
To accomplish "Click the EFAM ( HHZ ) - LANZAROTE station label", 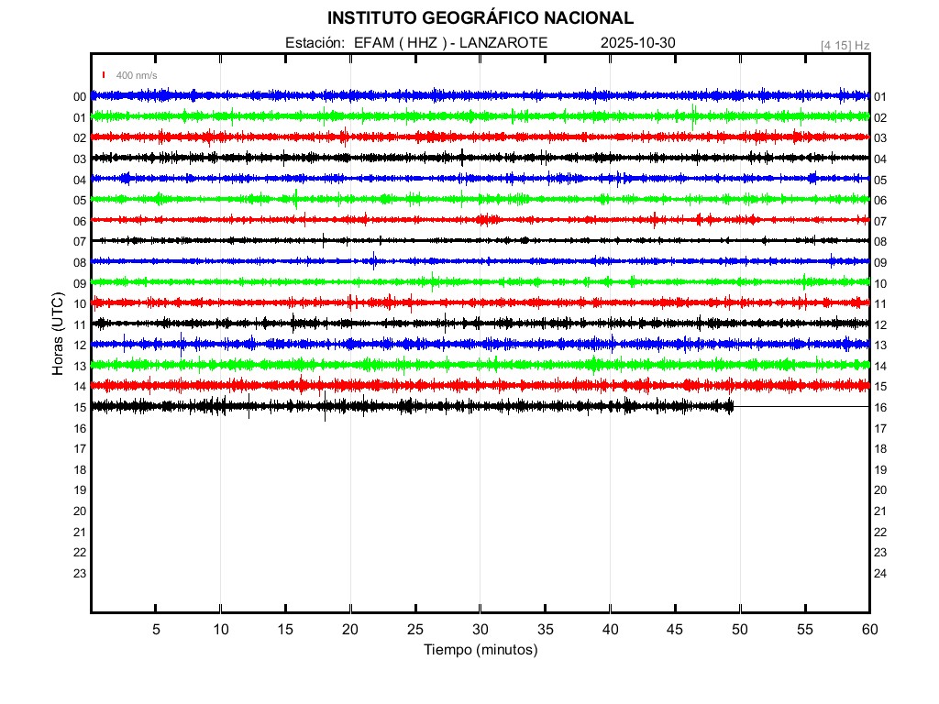I will coord(450,43).
